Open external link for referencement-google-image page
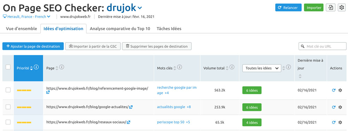Screen dimensions: 348x131 tap(48, 92)
